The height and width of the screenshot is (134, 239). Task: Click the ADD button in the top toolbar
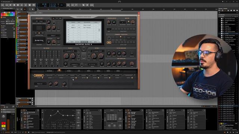[68, 5]
